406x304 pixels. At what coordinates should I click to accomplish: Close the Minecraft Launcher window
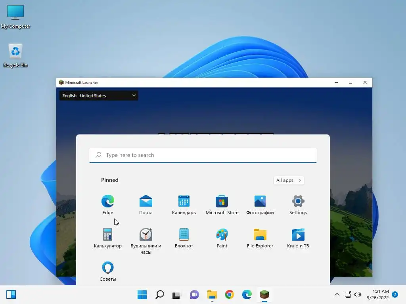point(365,82)
